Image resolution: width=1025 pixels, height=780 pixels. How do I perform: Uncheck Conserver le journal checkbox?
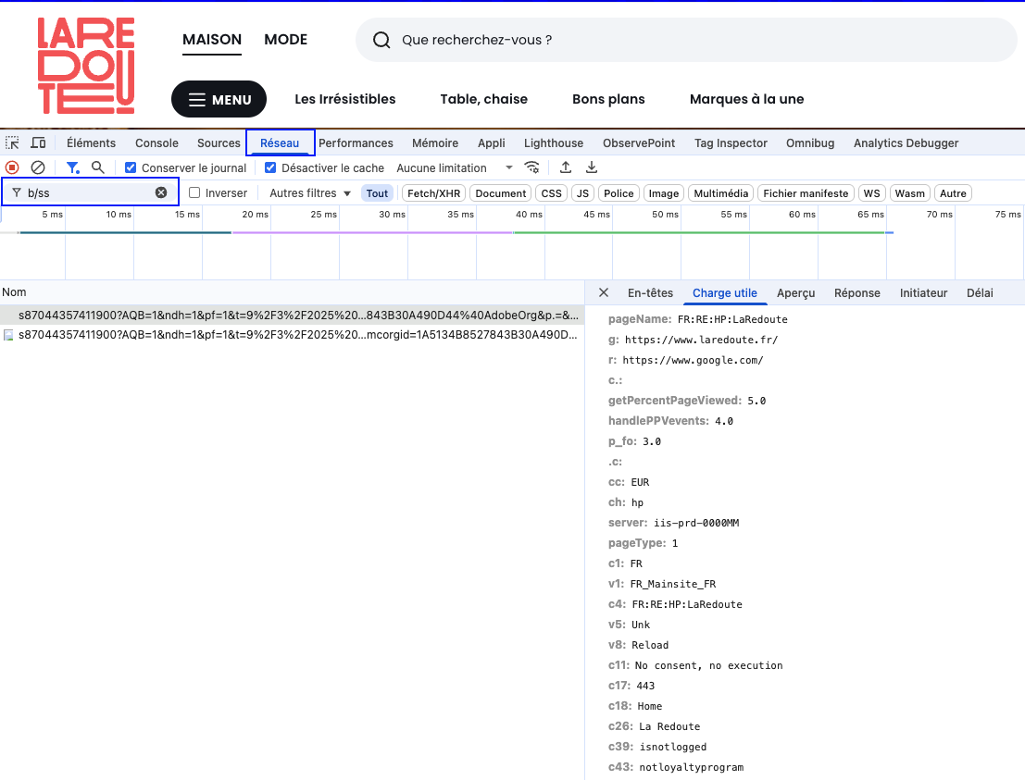point(131,168)
